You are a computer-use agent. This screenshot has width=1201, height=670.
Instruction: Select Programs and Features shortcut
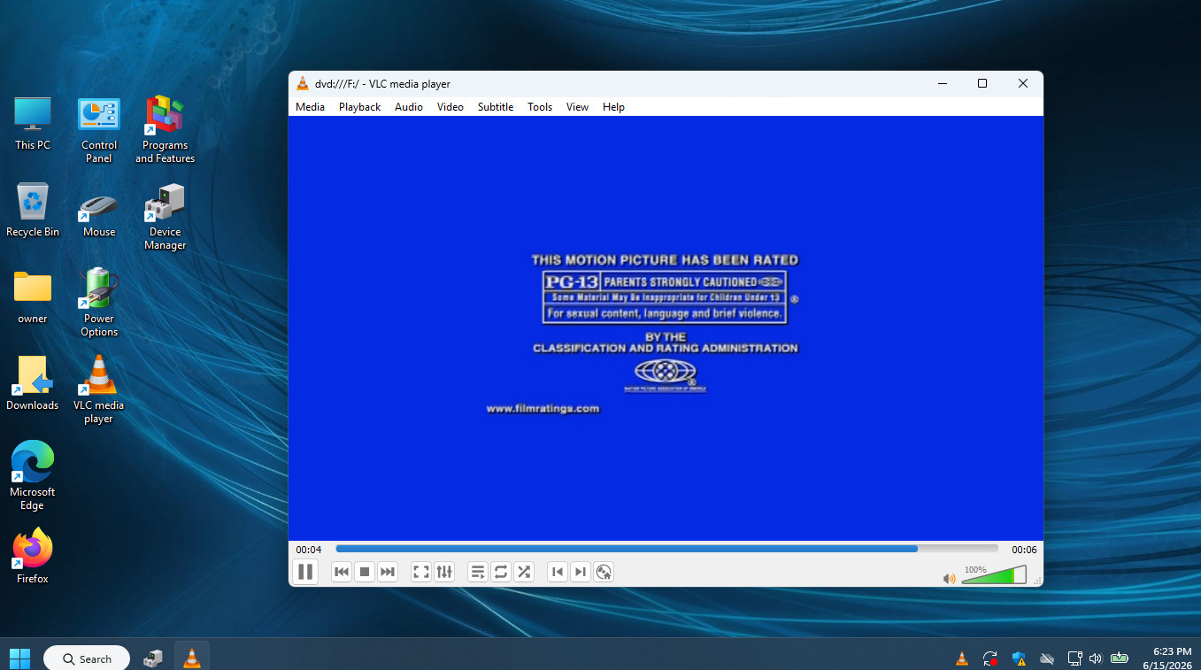coord(165,130)
